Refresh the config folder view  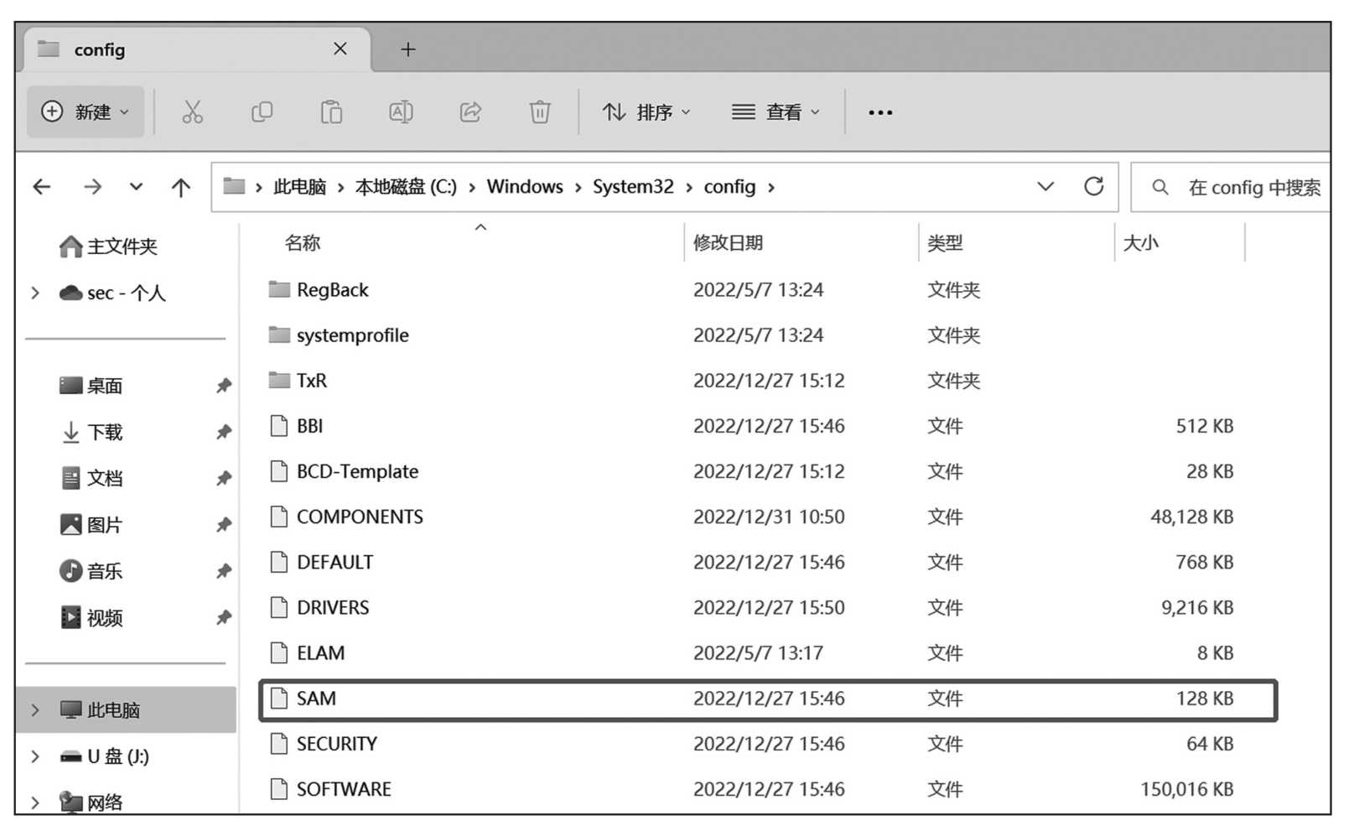(x=1093, y=186)
